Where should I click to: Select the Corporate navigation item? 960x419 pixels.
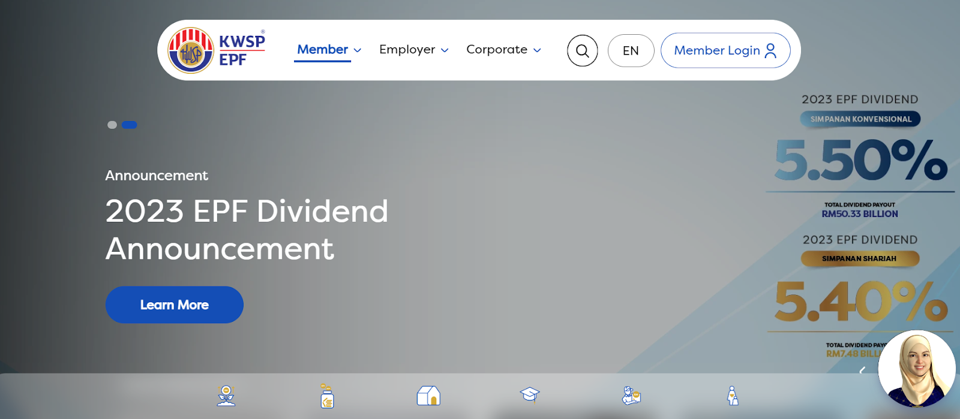pyautogui.click(x=497, y=50)
